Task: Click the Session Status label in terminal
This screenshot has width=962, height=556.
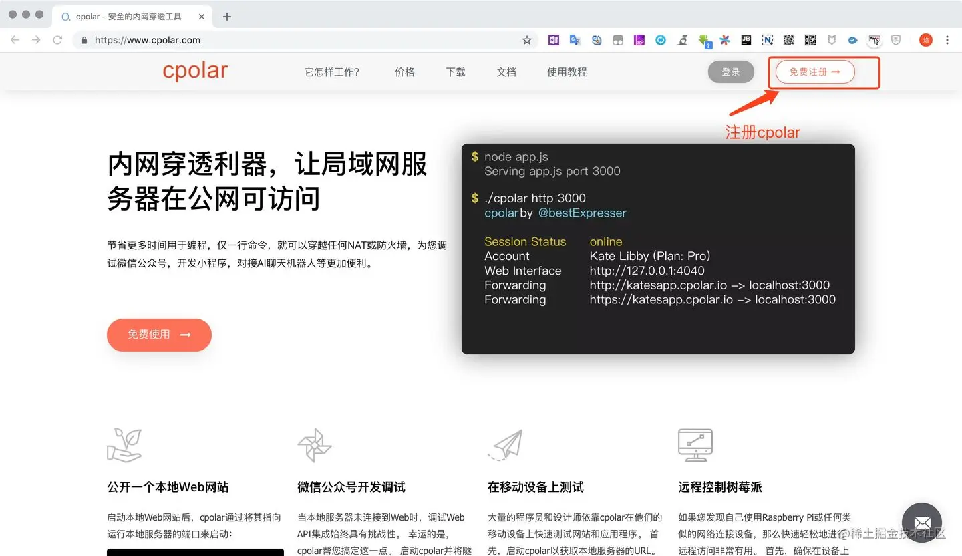Action: [x=525, y=242]
